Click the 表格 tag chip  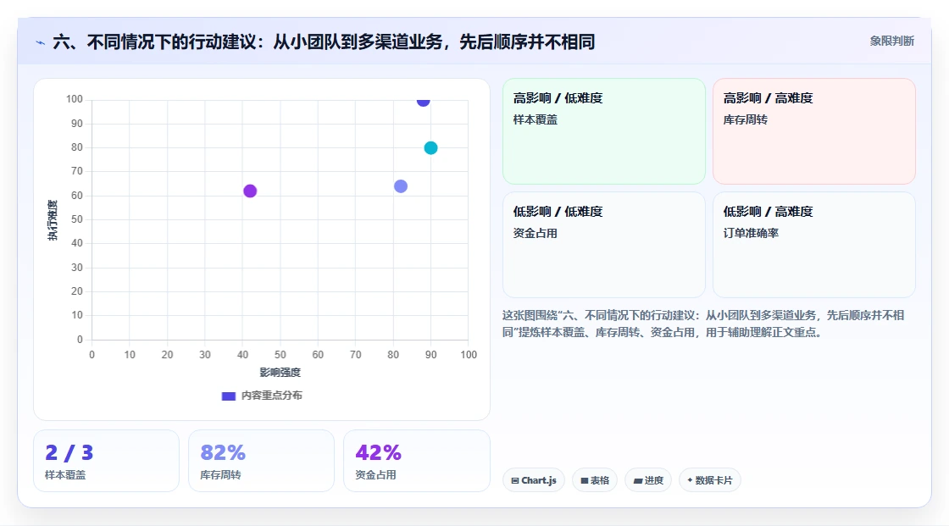(x=595, y=480)
